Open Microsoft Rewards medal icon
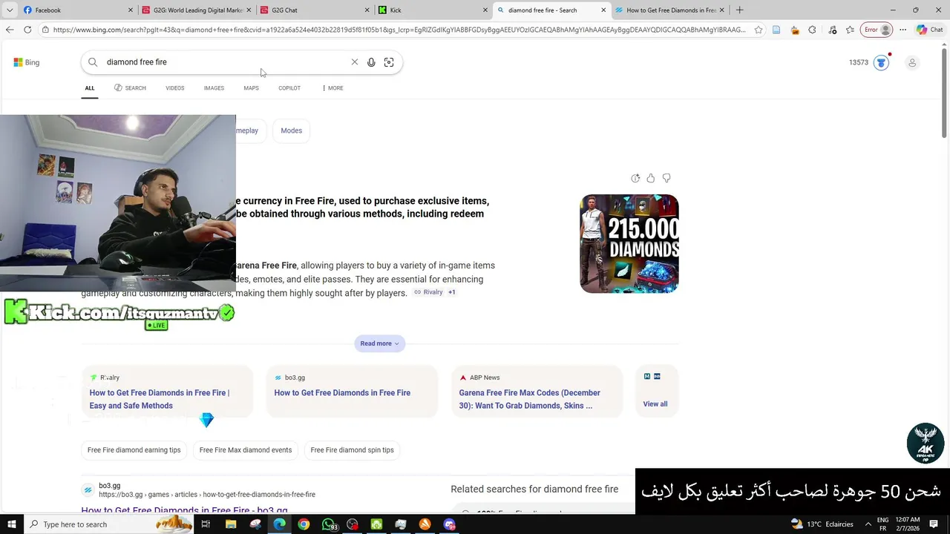The height and width of the screenshot is (534, 950). click(x=881, y=62)
